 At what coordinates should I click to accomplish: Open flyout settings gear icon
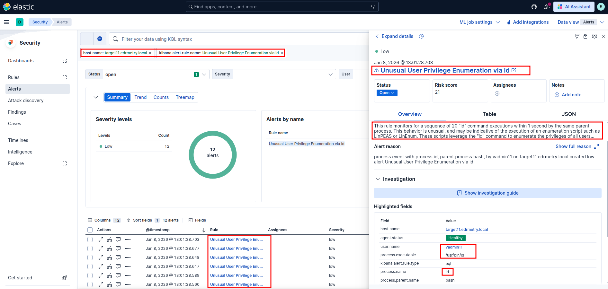[595, 36]
